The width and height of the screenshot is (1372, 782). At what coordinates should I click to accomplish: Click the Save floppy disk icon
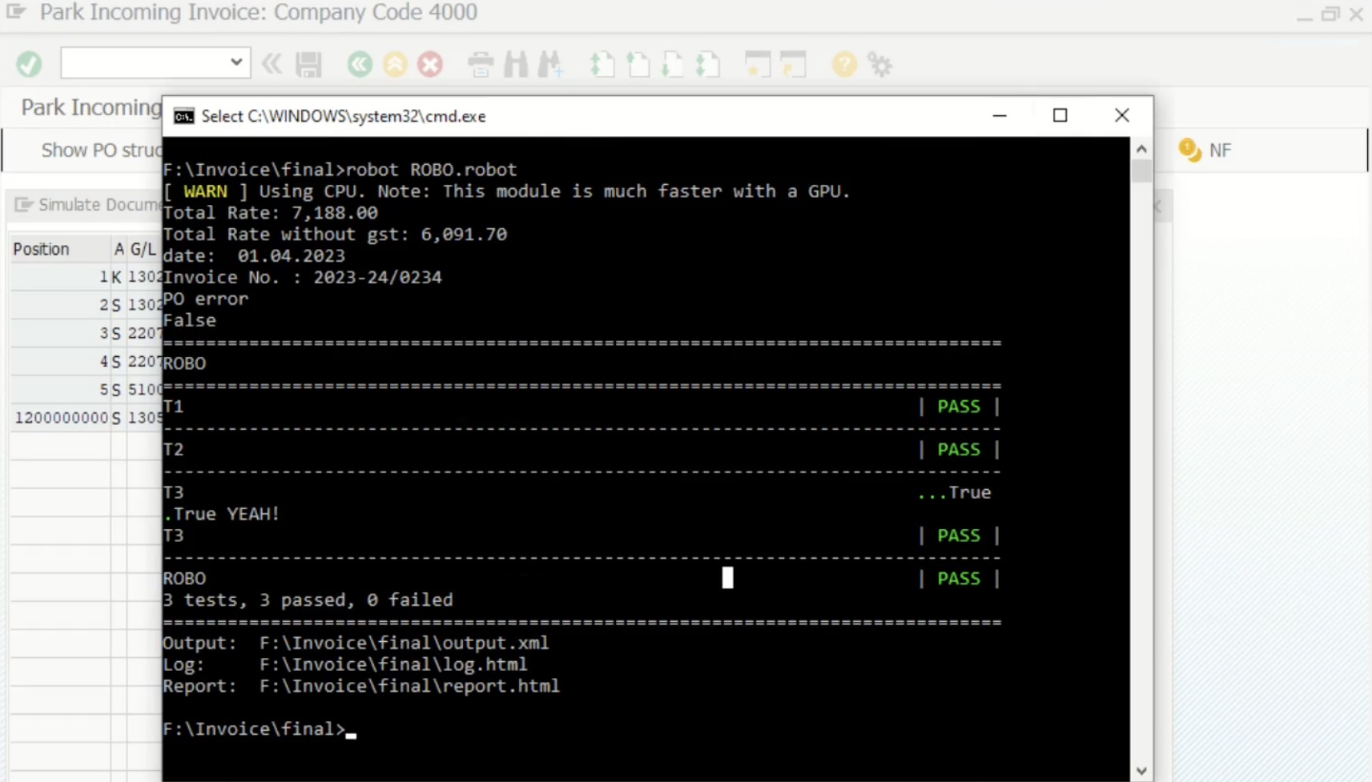pyautogui.click(x=308, y=64)
